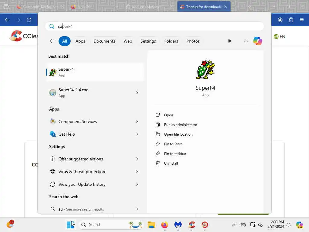
Task: Select Pin to Start
Action: (x=173, y=144)
